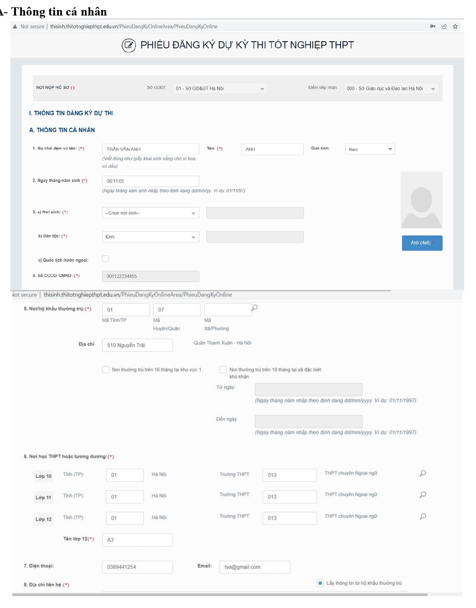
Task: Enable Nơi thường trú tại khu vực 1
Action: point(106,369)
